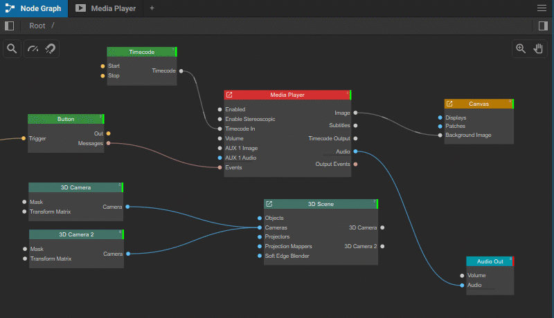The width and height of the screenshot is (554, 318).
Task: Click Media Player's Timecode Output port
Action: [355, 138]
